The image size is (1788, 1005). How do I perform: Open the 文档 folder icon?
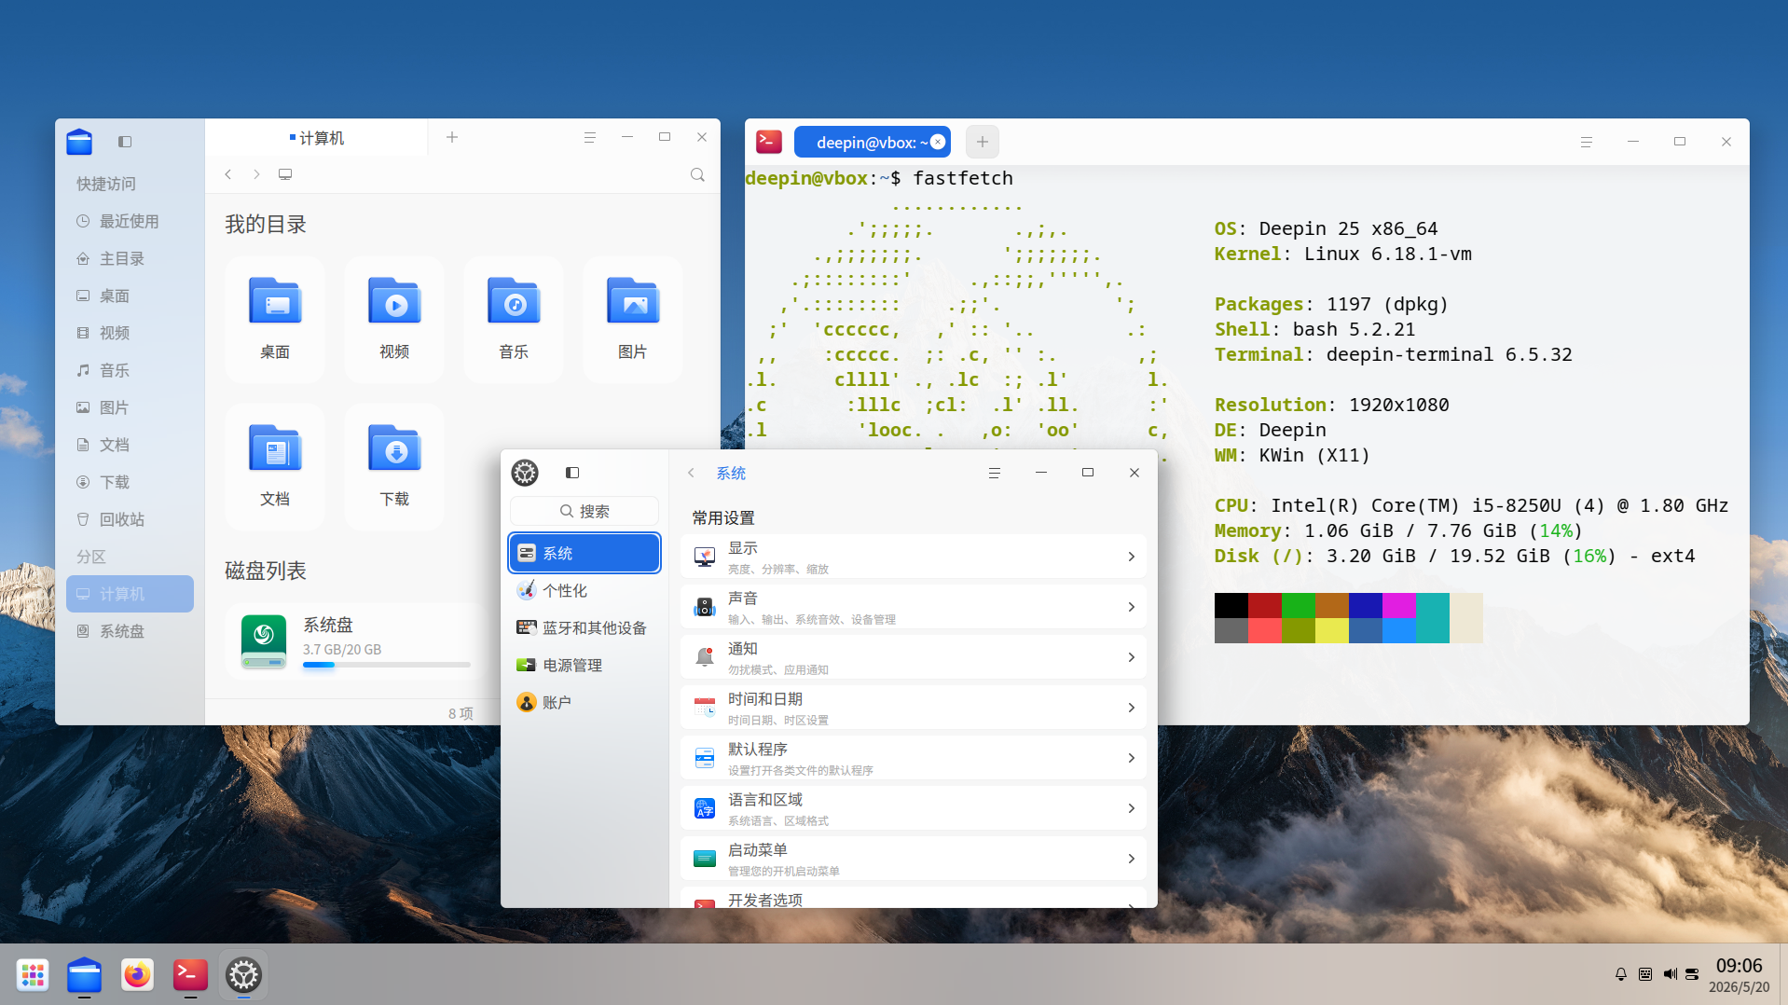click(275, 467)
